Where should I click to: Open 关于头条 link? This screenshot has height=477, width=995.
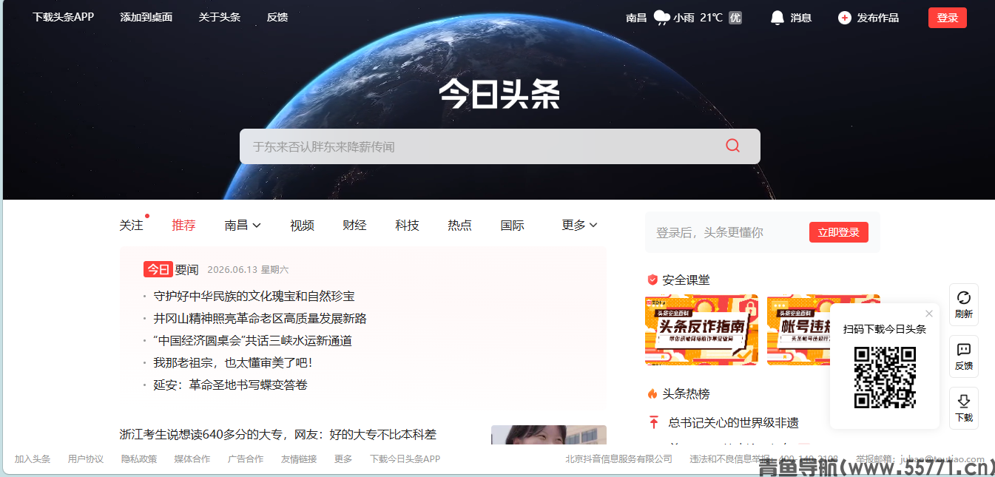pos(220,17)
